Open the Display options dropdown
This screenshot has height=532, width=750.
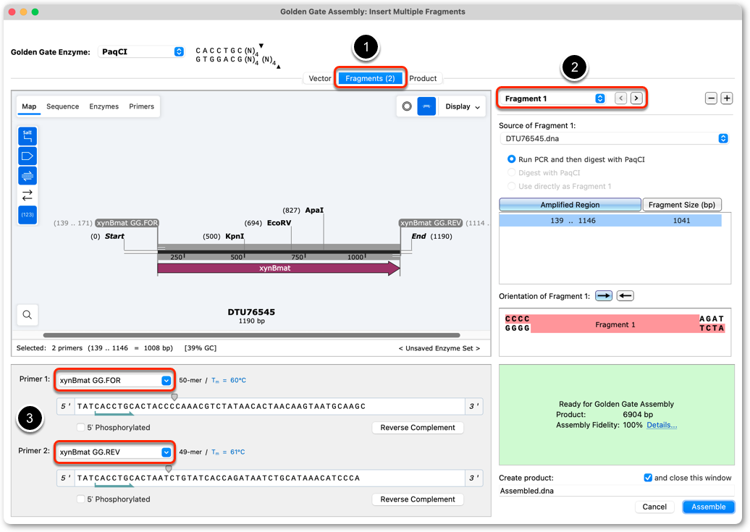pos(462,106)
